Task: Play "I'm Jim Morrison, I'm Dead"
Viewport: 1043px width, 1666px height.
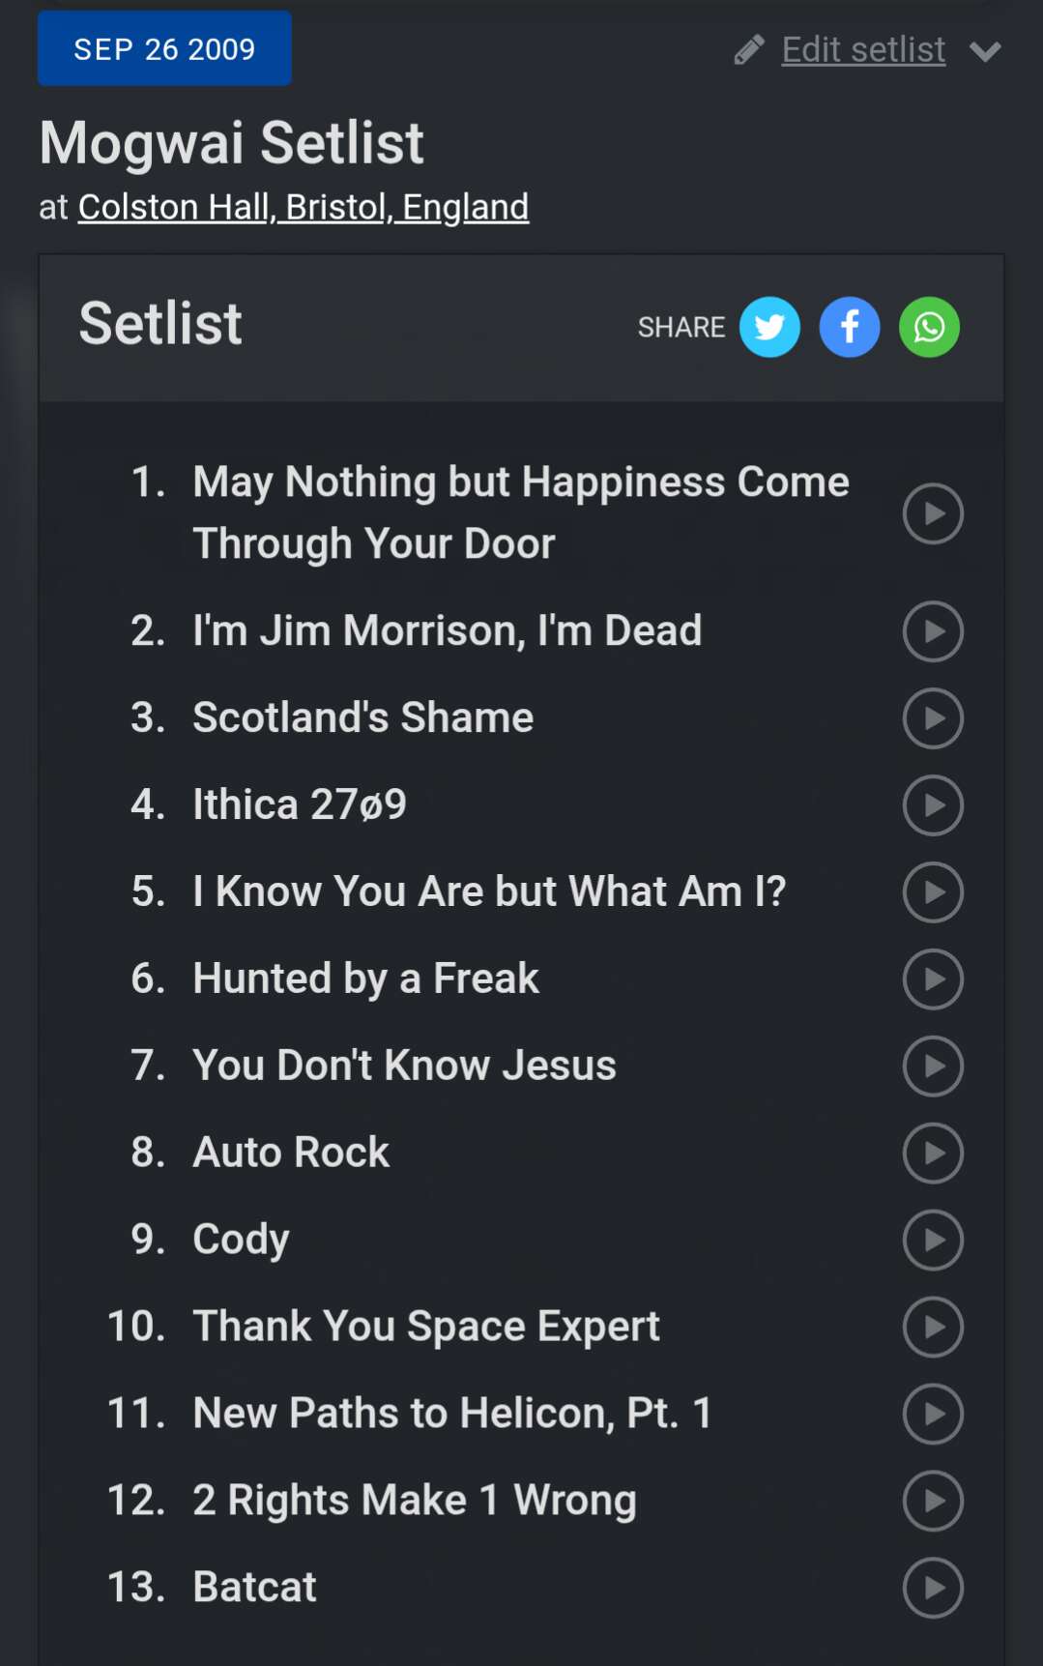Action: [x=933, y=631]
